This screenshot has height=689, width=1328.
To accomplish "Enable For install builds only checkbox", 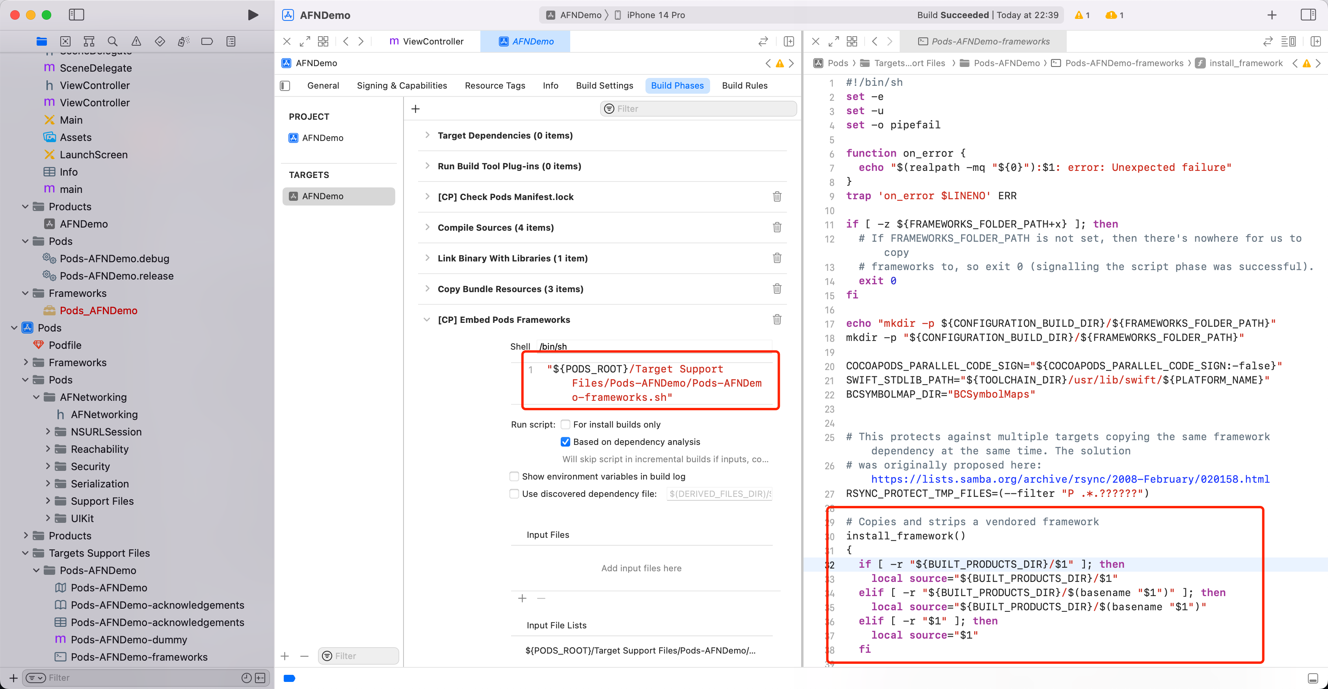I will pyautogui.click(x=565, y=424).
